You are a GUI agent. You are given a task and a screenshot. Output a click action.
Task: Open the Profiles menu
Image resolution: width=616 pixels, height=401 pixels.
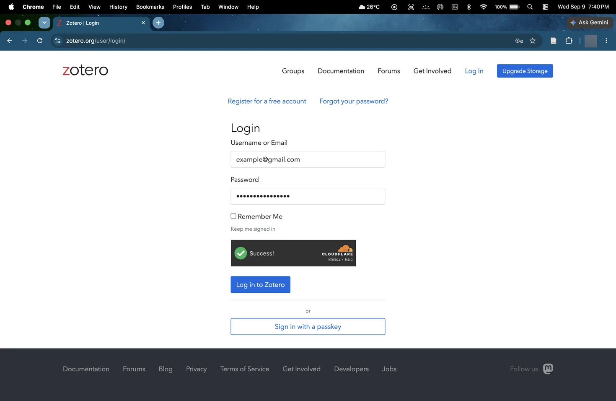point(182,7)
